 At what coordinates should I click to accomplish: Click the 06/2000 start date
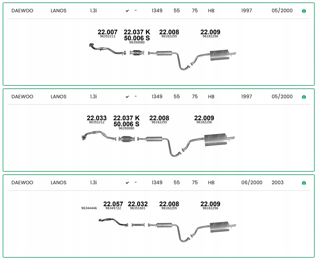252,183
